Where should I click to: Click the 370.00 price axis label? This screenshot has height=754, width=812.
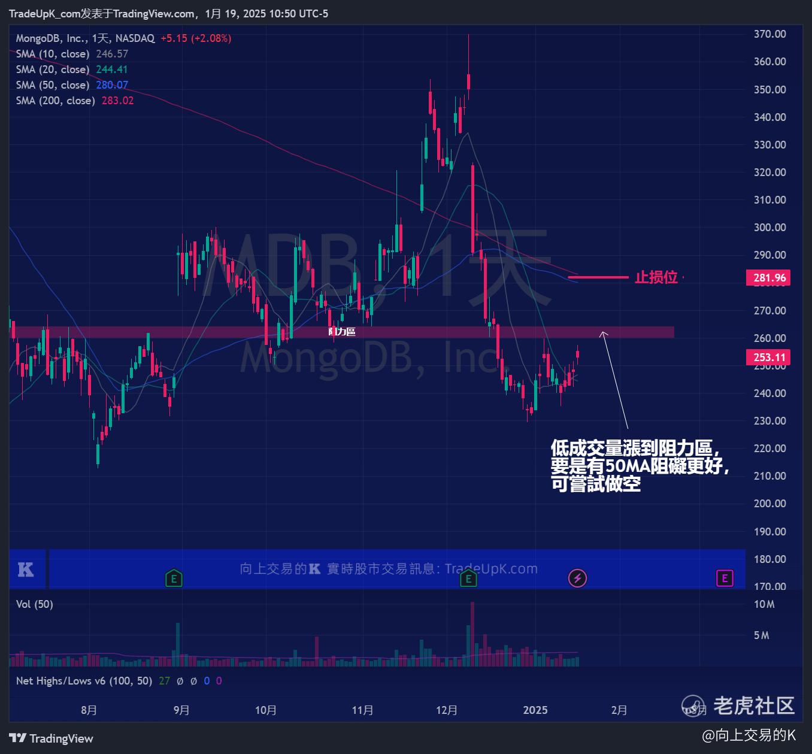click(769, 34)
